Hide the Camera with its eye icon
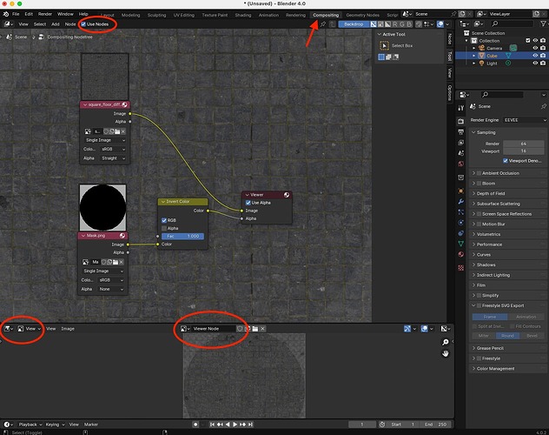 click(x=535, y=48)
